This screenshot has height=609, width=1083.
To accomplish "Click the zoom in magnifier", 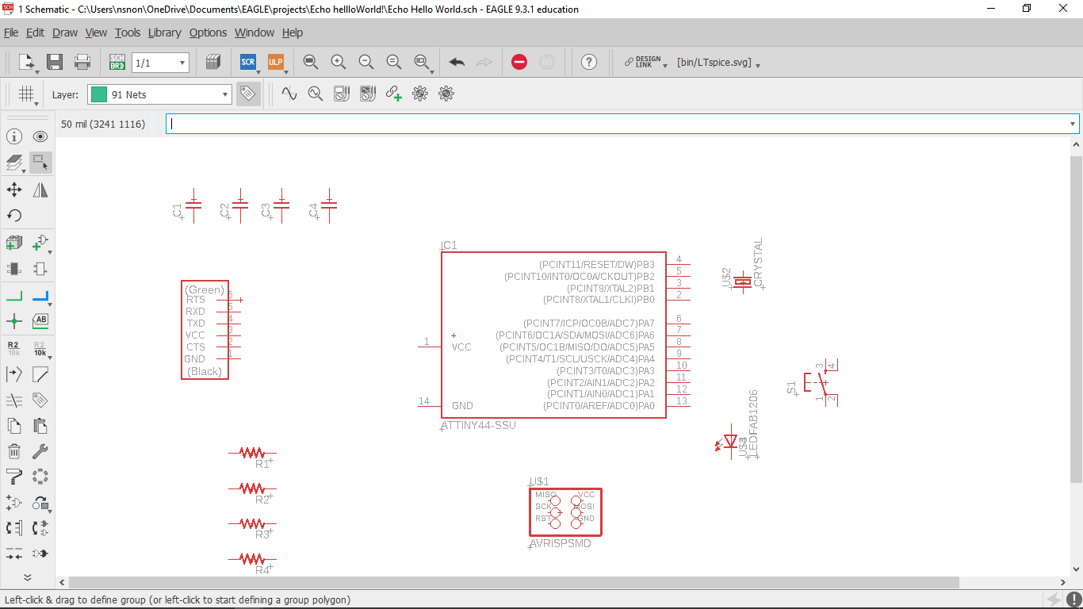I will coord(339,62).
